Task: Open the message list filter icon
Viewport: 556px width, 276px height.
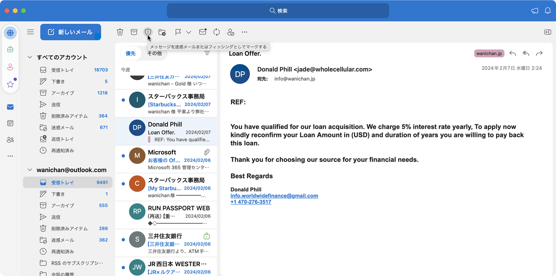Action: (207, 53)
